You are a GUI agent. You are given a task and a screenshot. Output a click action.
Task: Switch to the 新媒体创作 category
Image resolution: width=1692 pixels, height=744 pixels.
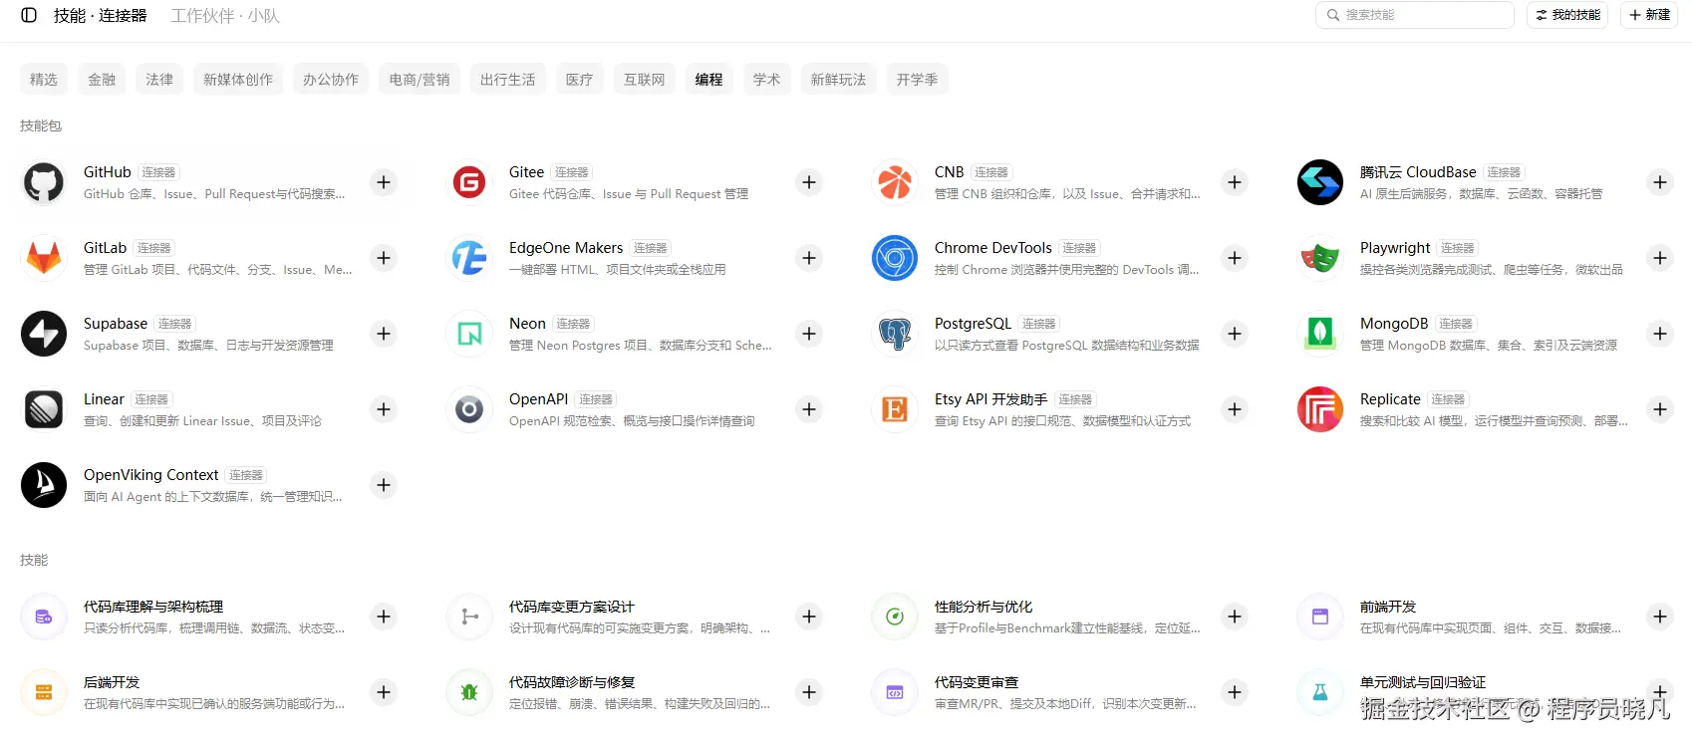[x=238, y=80]
